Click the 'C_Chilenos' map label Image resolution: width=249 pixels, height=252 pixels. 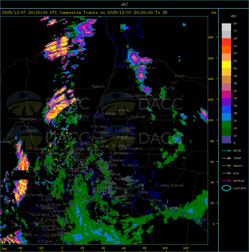click(x=28, y=130)
